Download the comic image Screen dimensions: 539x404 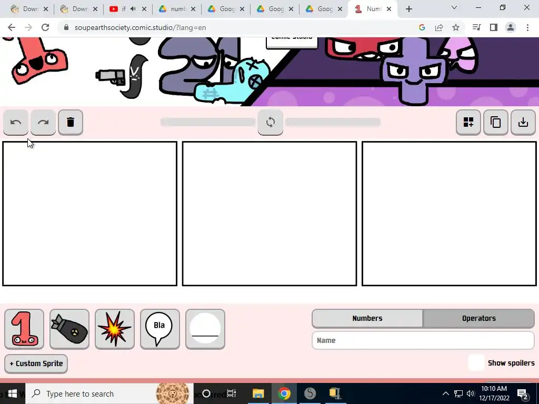click(x=523, y=122)
